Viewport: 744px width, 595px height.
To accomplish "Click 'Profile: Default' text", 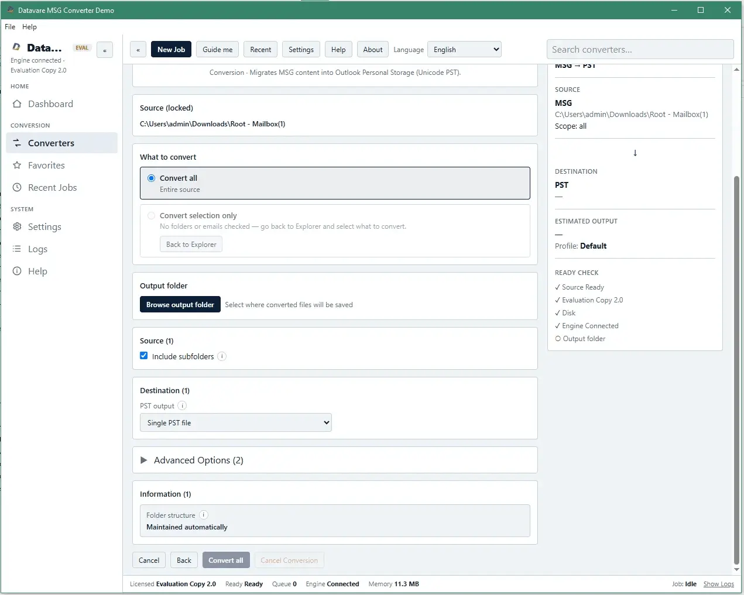I will (x=581, y=246).
